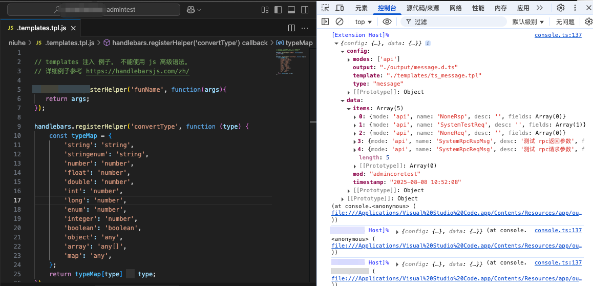
Task: Collapse the config node
Action: (343, 51)
